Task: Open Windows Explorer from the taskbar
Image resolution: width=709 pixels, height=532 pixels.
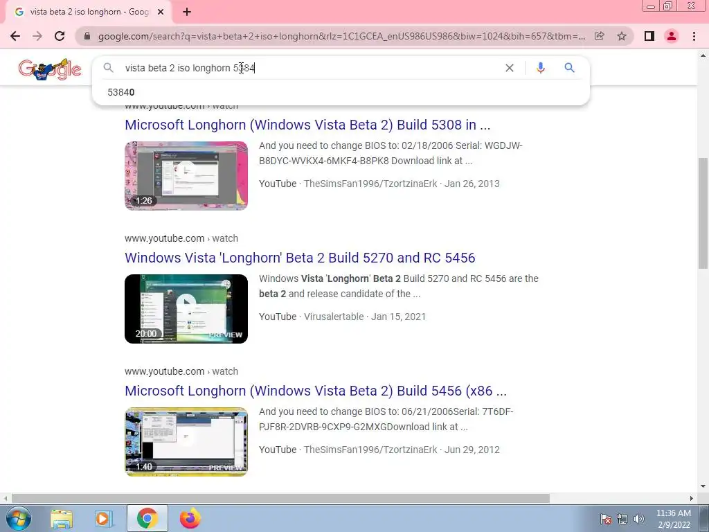Action: [x=62, y=518]
